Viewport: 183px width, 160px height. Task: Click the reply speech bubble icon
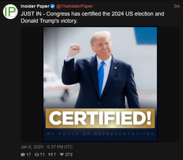23,154
